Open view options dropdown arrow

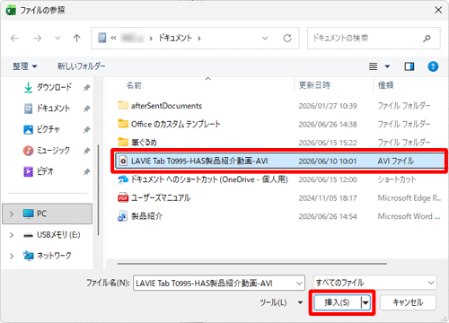click(387, 66)
